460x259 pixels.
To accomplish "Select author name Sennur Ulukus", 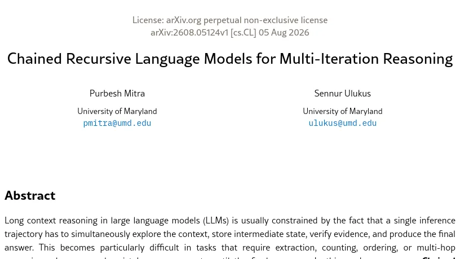I will [342, 93].
